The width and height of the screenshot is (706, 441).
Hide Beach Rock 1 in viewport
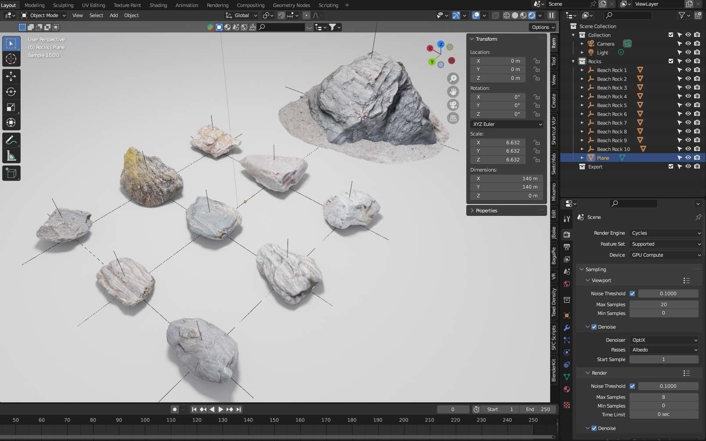point(688,70)
